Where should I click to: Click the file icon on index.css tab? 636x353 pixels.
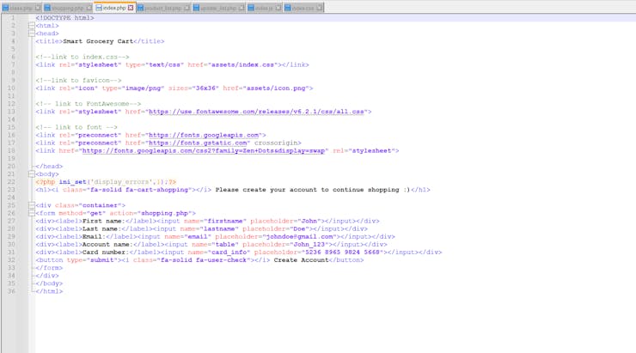[288, 8]
